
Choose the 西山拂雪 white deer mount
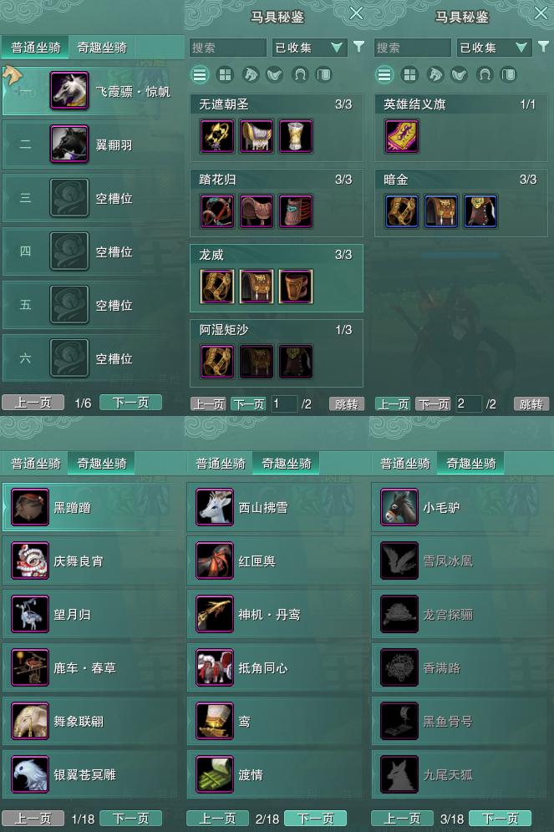coord(215,507)
